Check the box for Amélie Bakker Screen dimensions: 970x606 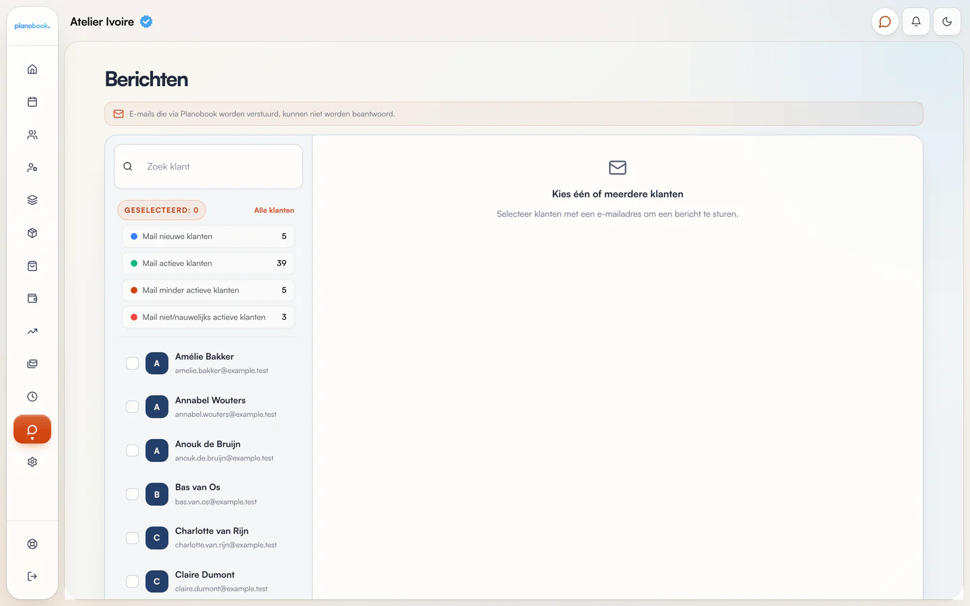133,364
